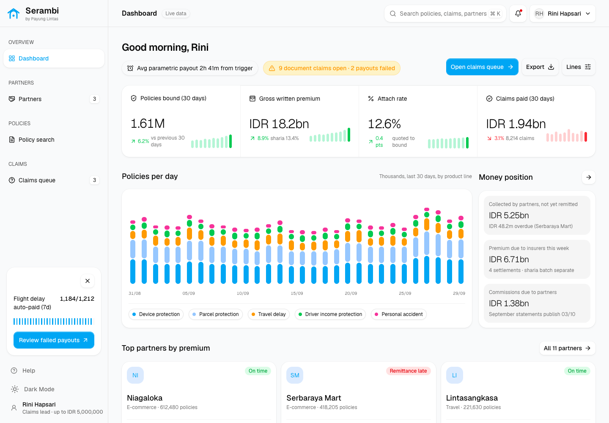Image resolution: width=609 pixels, height=423 pixels.
Task: Click the Open claims queue button
Action: click(x=482, y=67)
